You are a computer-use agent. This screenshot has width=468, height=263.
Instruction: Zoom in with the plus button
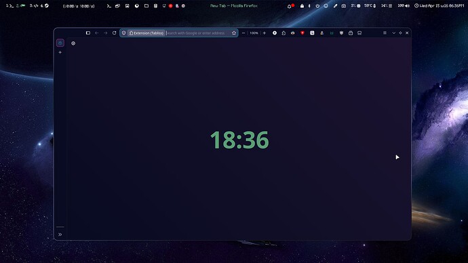tap(264, 33)
